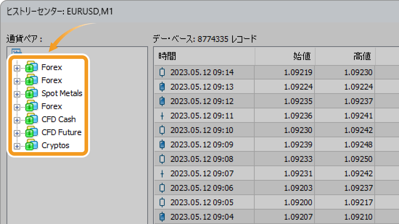Click the topmost Forex folder icon

click(x=32, y=67)
